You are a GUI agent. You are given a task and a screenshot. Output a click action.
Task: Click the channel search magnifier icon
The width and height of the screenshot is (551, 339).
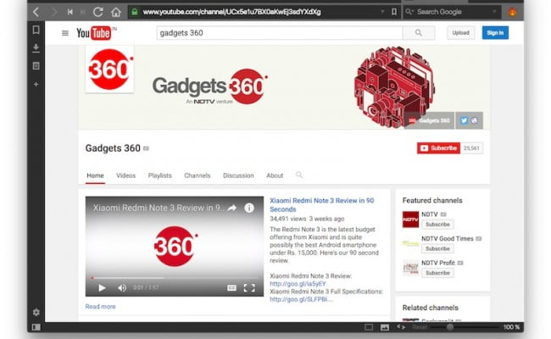tap(299, 175)
